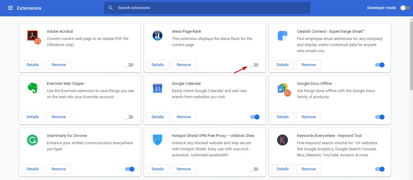Viewport: 413px width, 180px height.
Task: Enable the Alexa Page Rank extension
Action: click(x=254, y=65)
